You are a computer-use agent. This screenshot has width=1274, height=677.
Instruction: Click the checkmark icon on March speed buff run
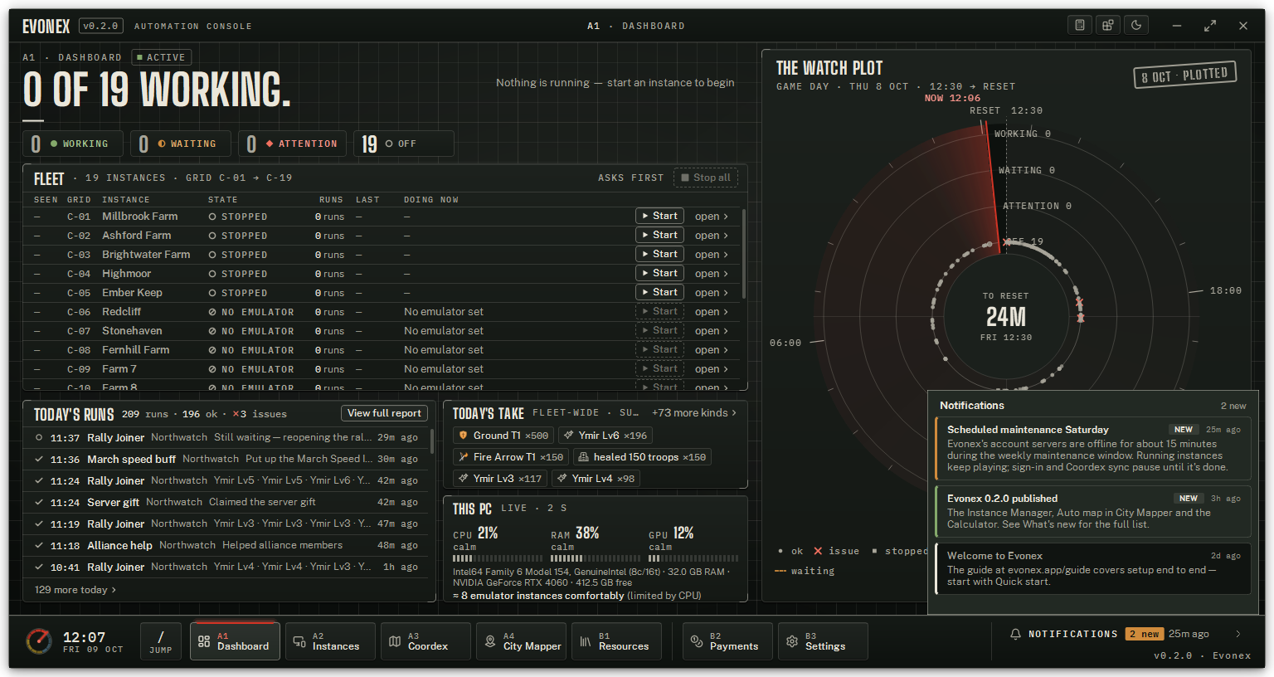(x=39, y=459)
